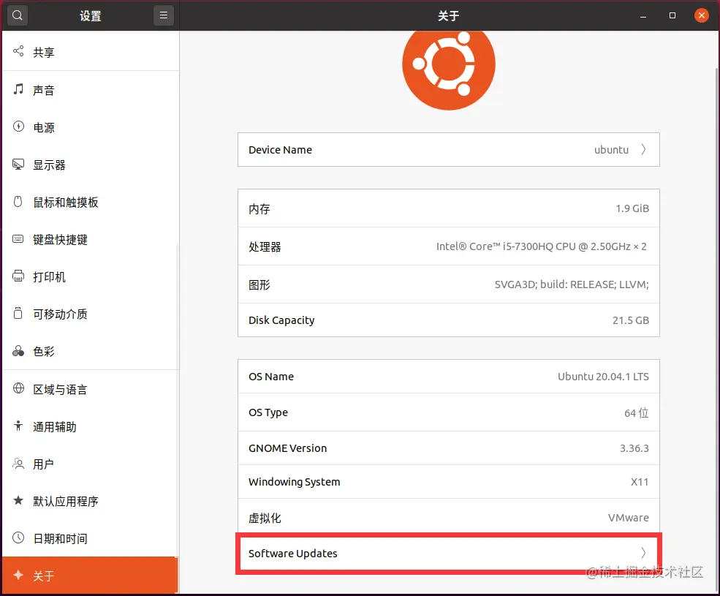Image resolution: width=720 pixels, height=596 pixels.
Task: Click the color circles icon beside 色彩
Action: click(x=18, y=351)
